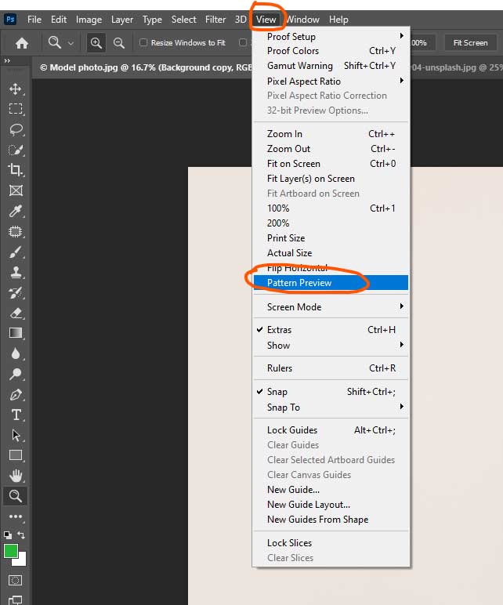The width and height of the screenshot is (503, 605).
Task: Open the Zoom tool preset dropdown arrow
Action: click(x=71, y=43)
